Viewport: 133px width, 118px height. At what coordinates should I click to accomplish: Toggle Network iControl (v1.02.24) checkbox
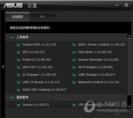(74, 82)
